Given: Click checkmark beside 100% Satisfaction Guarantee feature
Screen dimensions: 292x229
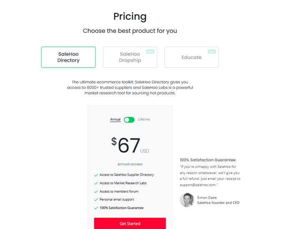Looking at the screenshot, I should pos(96,208).
